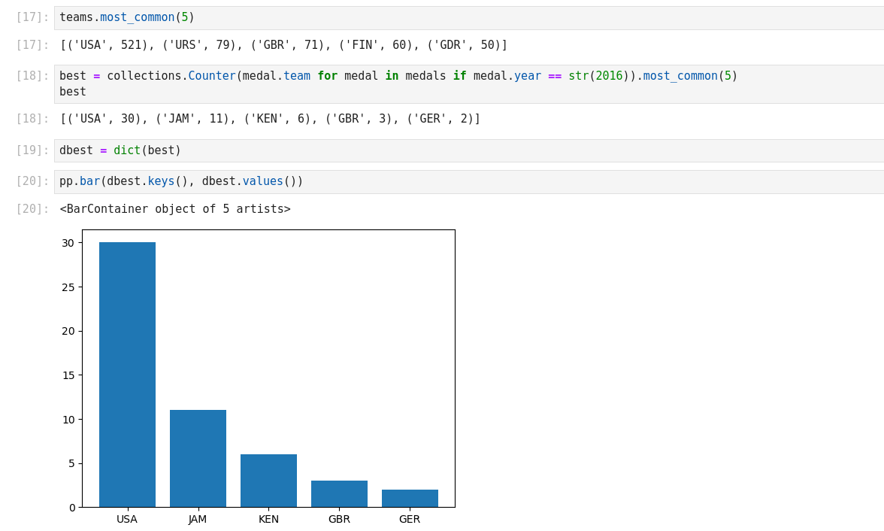Click the output list starting with ('USA', 521)
This screenshot has height=531, width=884.
point(283,45)
